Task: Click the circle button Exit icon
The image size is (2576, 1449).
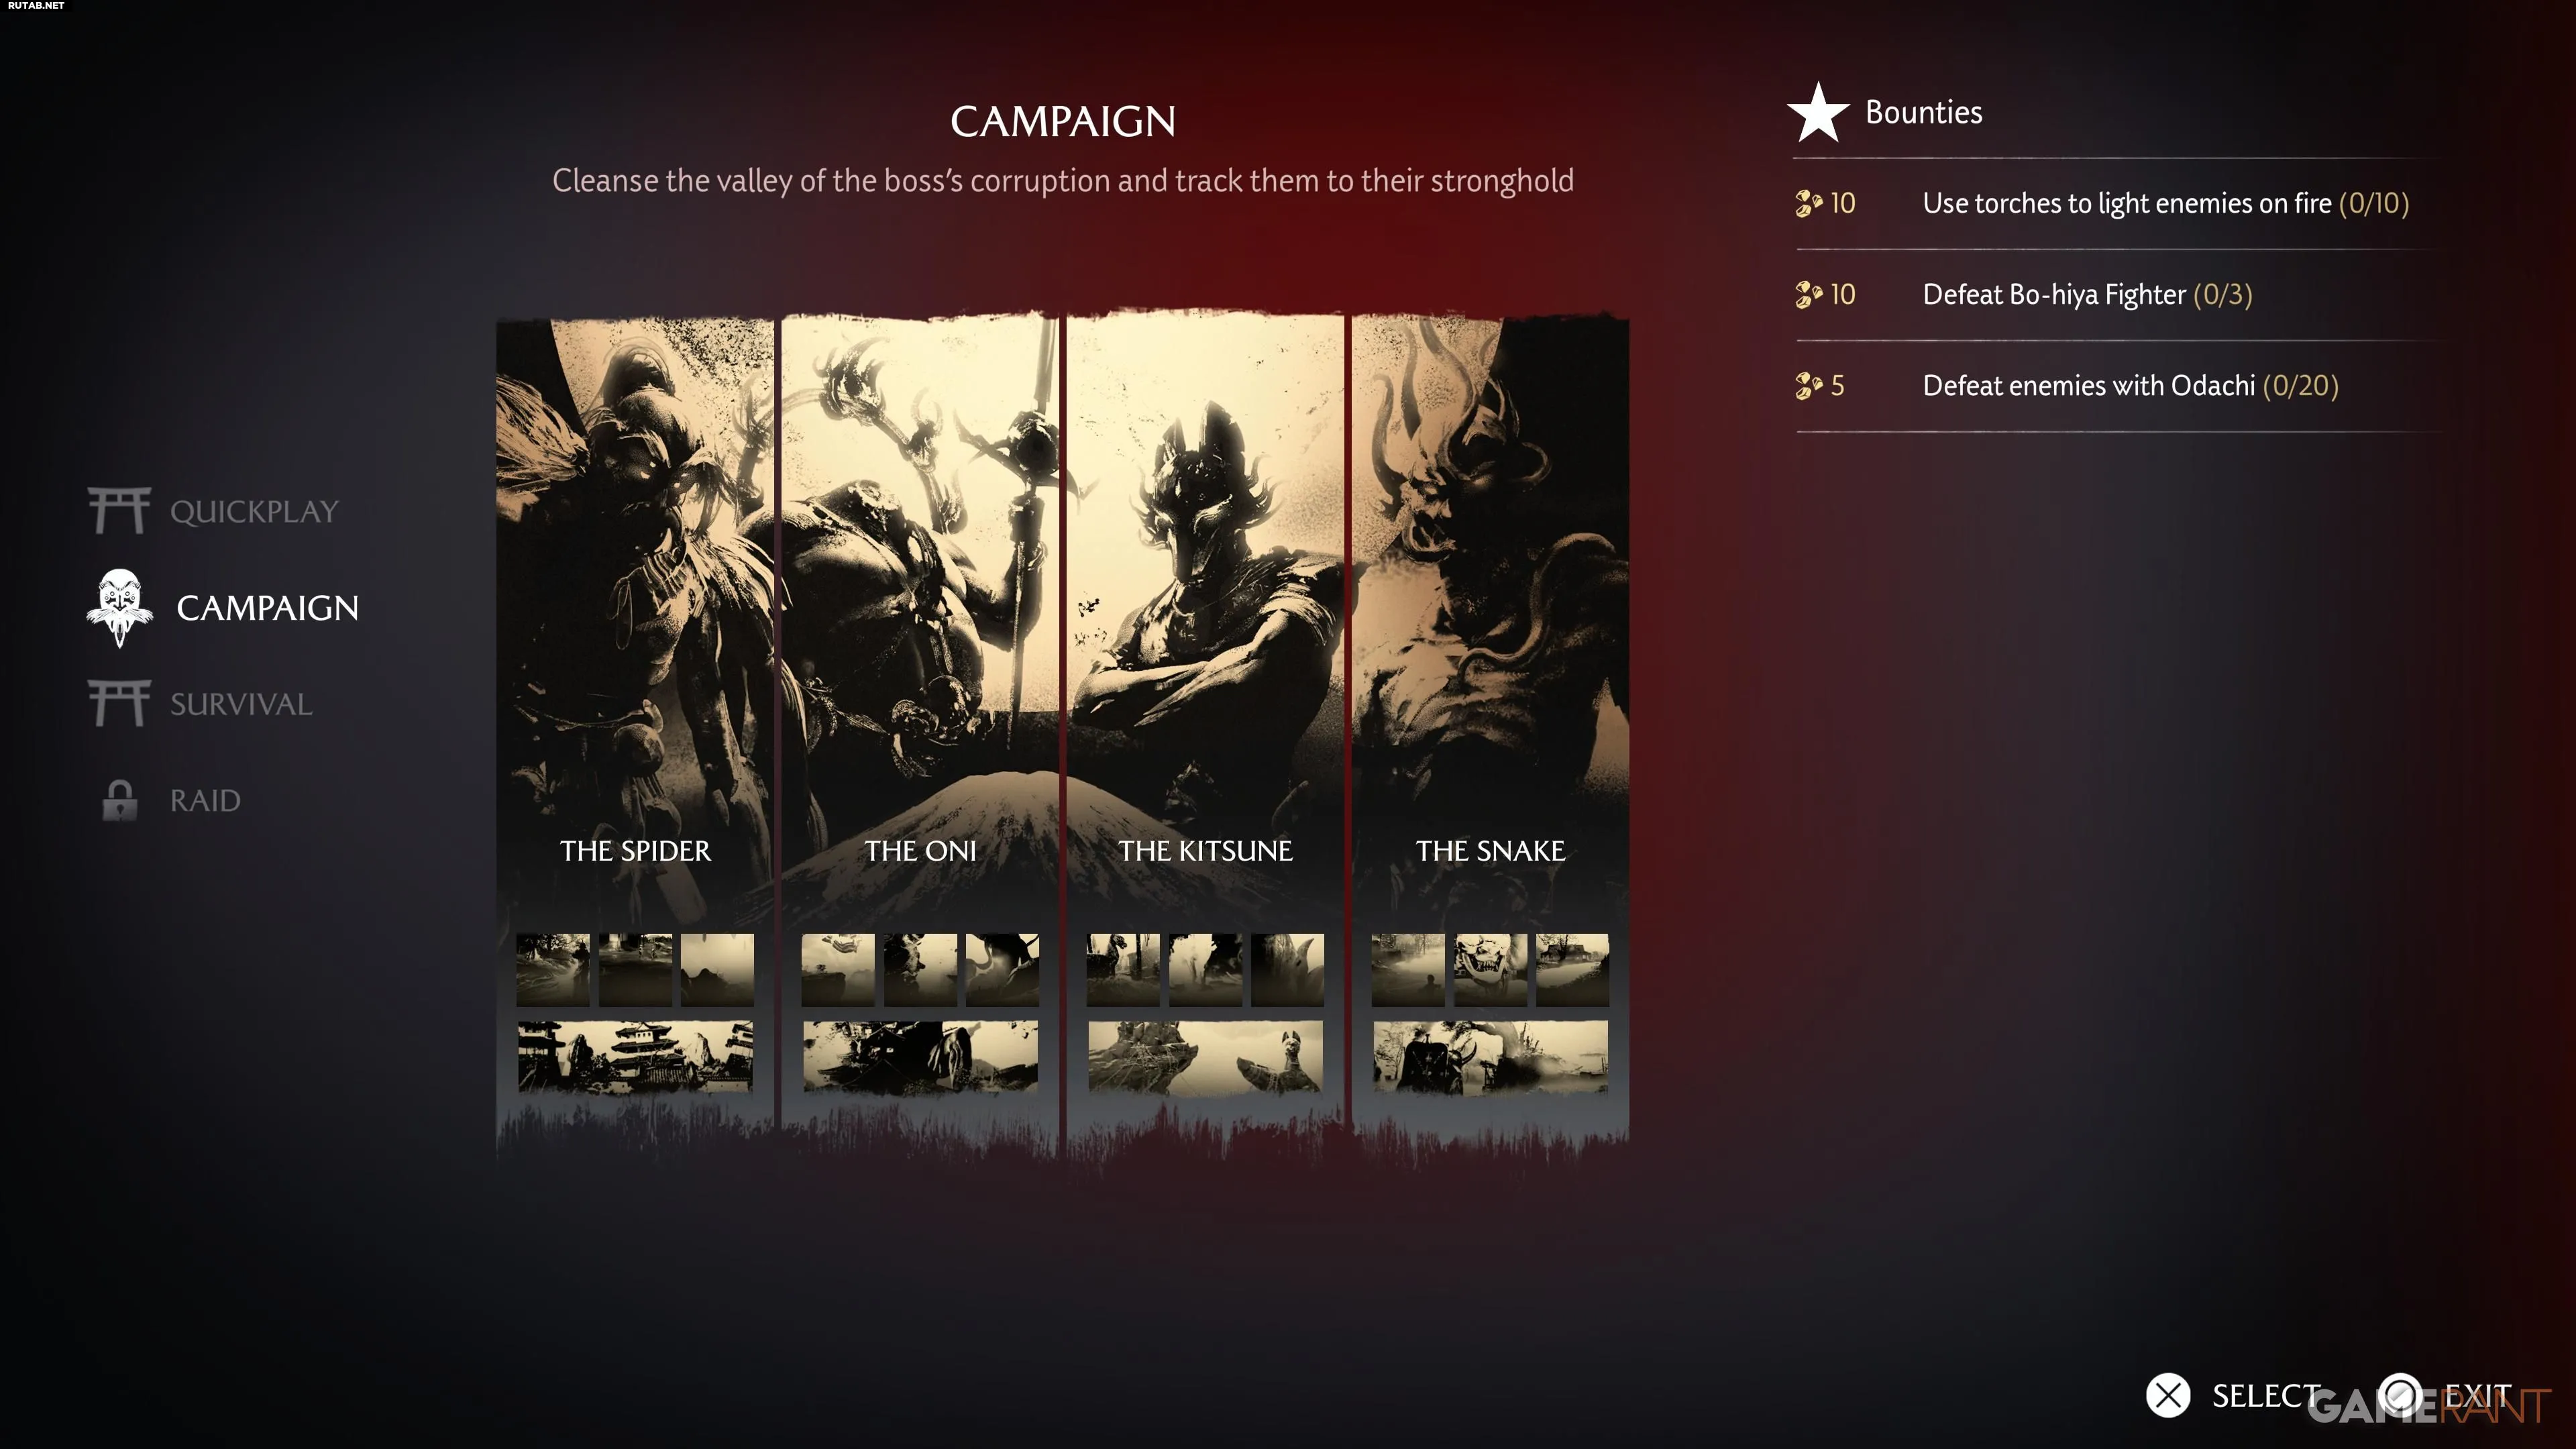Action: [2400, 1395]
